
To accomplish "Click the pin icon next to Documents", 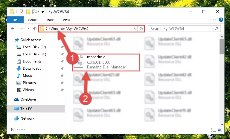I will click(62, 61).
